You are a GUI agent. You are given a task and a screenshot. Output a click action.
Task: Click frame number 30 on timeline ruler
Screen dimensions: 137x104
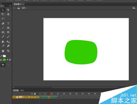pos(76,94)
